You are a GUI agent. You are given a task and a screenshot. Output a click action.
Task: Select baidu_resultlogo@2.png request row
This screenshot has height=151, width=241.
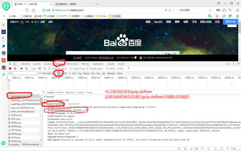[24, 112]
